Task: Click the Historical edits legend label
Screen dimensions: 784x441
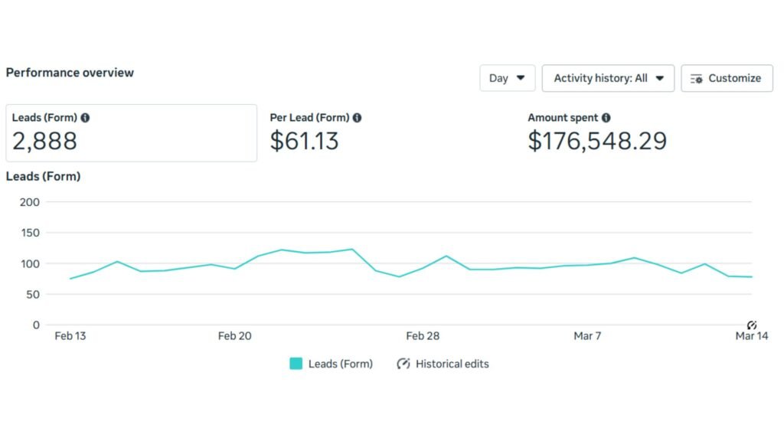Action: (x=451, y=364)
